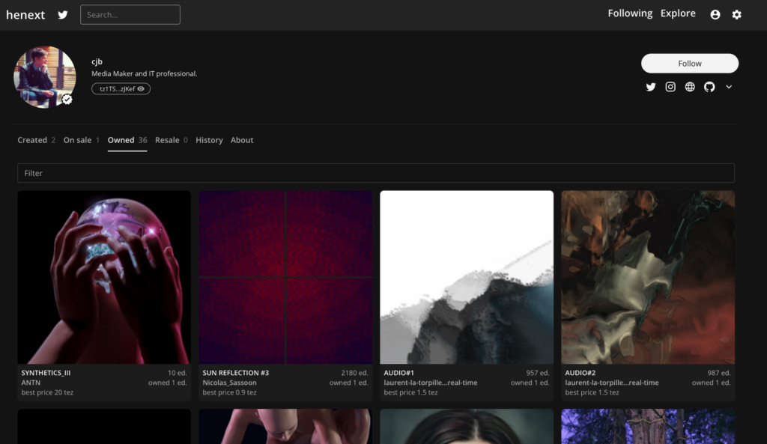Click 'best price 20 tez' text

click(x=47, y=392)
